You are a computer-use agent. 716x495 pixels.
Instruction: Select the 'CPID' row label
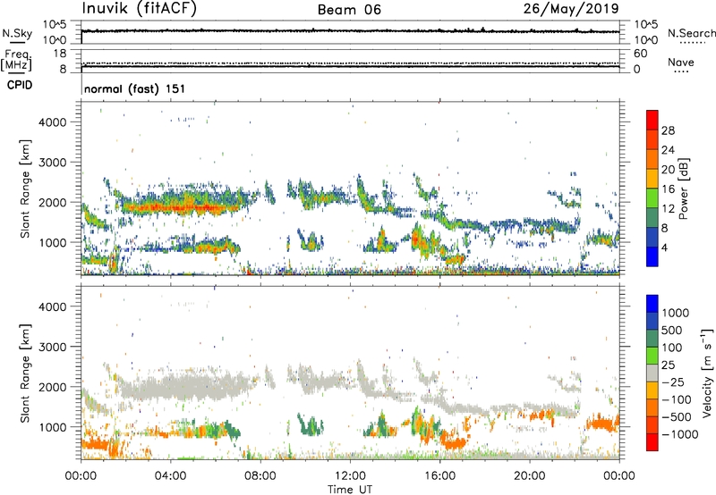pyautogui.click(x=20, y=85)
